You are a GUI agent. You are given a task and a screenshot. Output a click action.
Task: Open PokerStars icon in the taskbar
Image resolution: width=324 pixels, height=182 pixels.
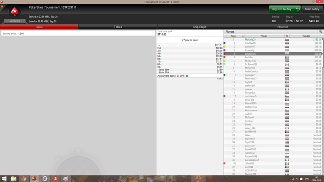[34, 178]
